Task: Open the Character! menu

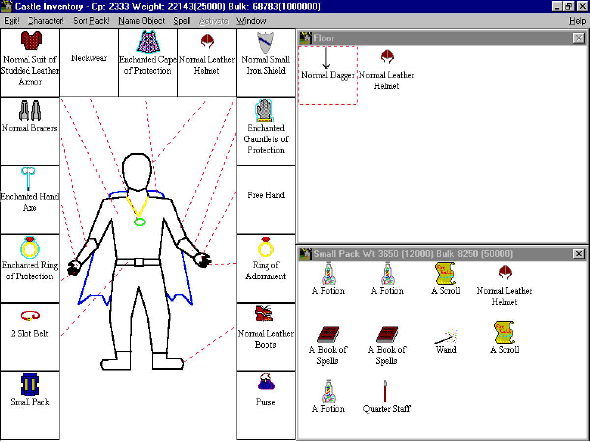Action: [46, 21]
